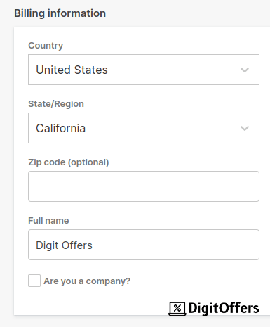Click the DigitOffers logo text
The image size is (270, 327).
[x=224, y=308]
